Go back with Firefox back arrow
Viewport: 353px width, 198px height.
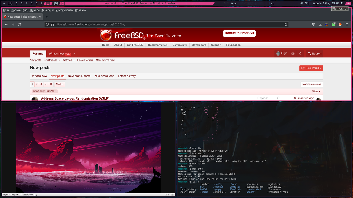[6, 24]
